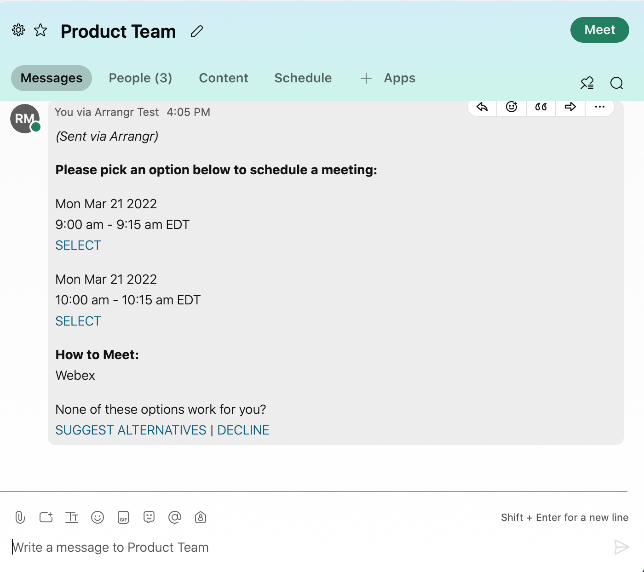The image size is (644, 572).
Task: Open the People (3) tab
Action: point(140,78)
